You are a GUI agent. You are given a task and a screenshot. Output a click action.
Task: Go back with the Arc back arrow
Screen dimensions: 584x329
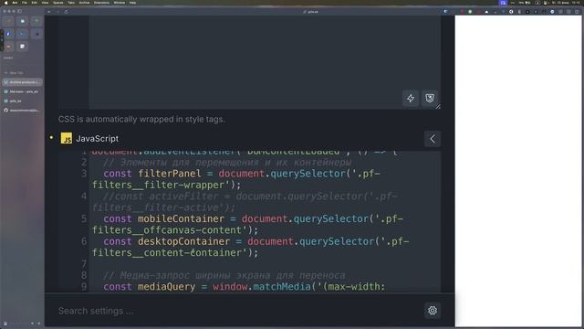click(x=48, y=12)
